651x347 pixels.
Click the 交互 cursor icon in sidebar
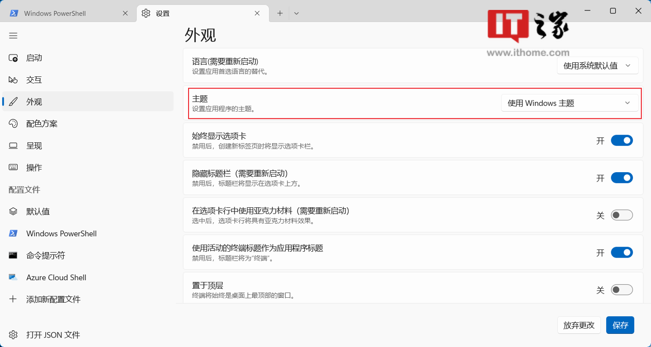click(13, 80)
